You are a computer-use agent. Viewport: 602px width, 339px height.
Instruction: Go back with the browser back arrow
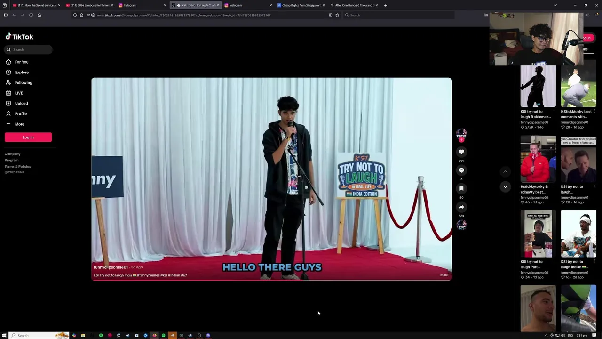pyautogui.click(x=14, y=15)
